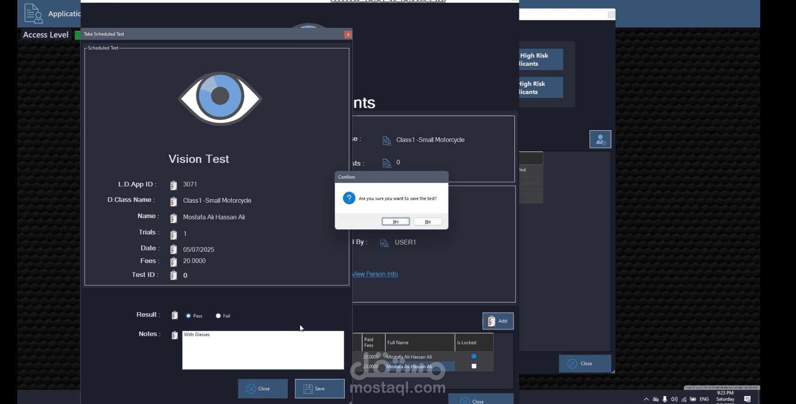Select the Fail result radio button
The width and height of the screenshot is (796, 404).
(218, 316)
